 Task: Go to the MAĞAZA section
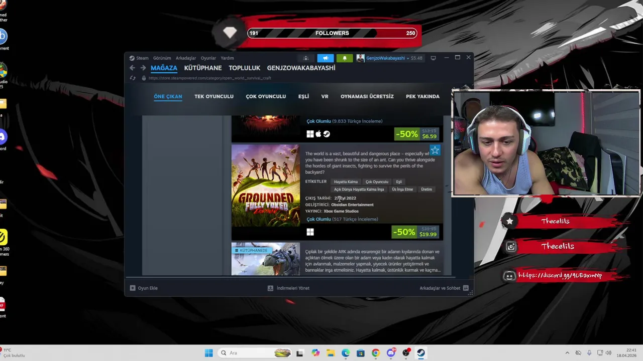164,68
